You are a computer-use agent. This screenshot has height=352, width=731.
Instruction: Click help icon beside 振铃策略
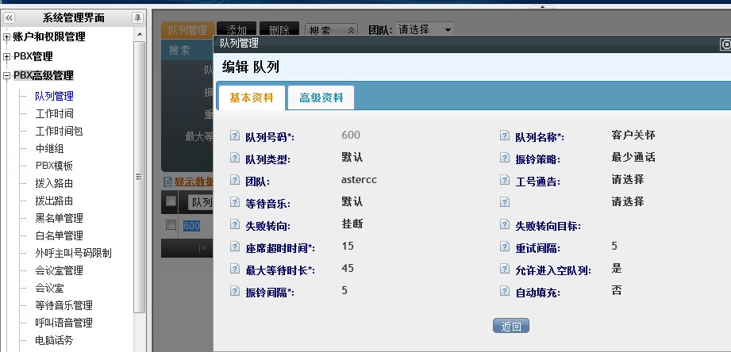click(x=504, y=158)
